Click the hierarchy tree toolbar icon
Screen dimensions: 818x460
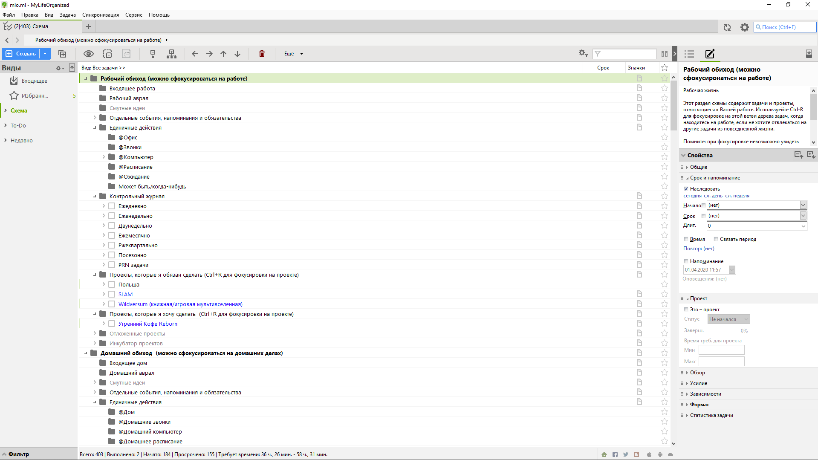171,54
